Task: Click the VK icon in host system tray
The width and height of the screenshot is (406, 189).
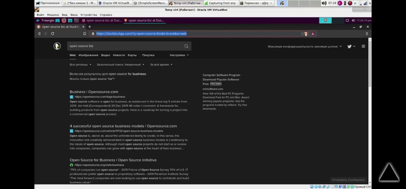Action: (x=355, y=3)
